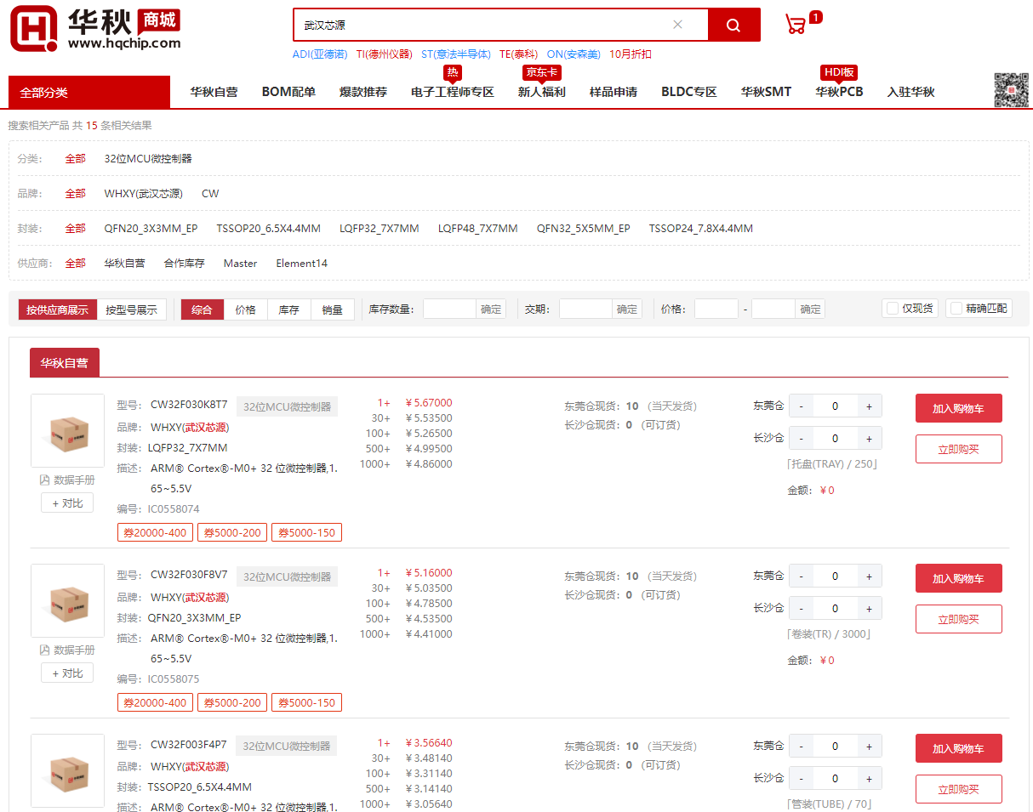The image size is (1033, 812).
Task: Increase Dongguan quantity for CW32F030K8T7
Action: point(869,406)
